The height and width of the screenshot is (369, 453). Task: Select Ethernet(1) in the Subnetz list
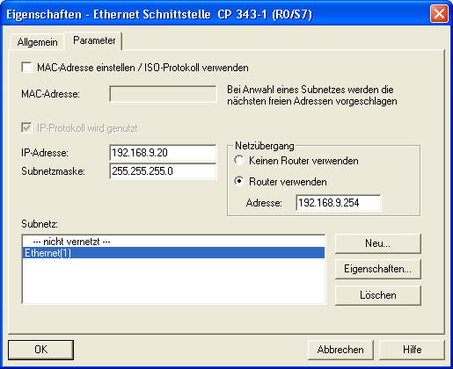coord(173,253)
